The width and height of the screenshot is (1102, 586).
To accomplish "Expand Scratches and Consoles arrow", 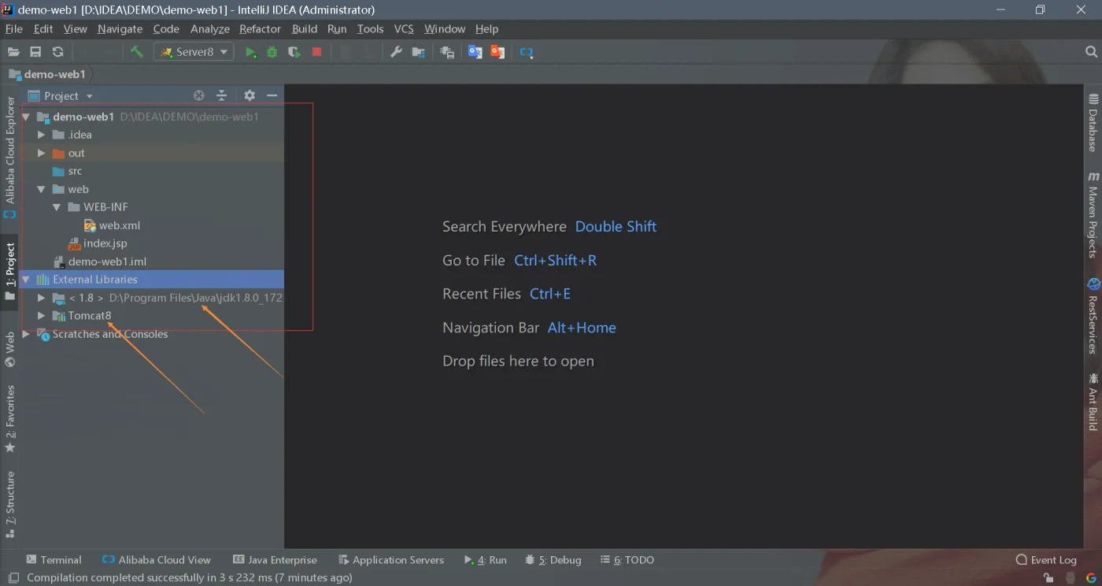I will (x=26, y=334).
